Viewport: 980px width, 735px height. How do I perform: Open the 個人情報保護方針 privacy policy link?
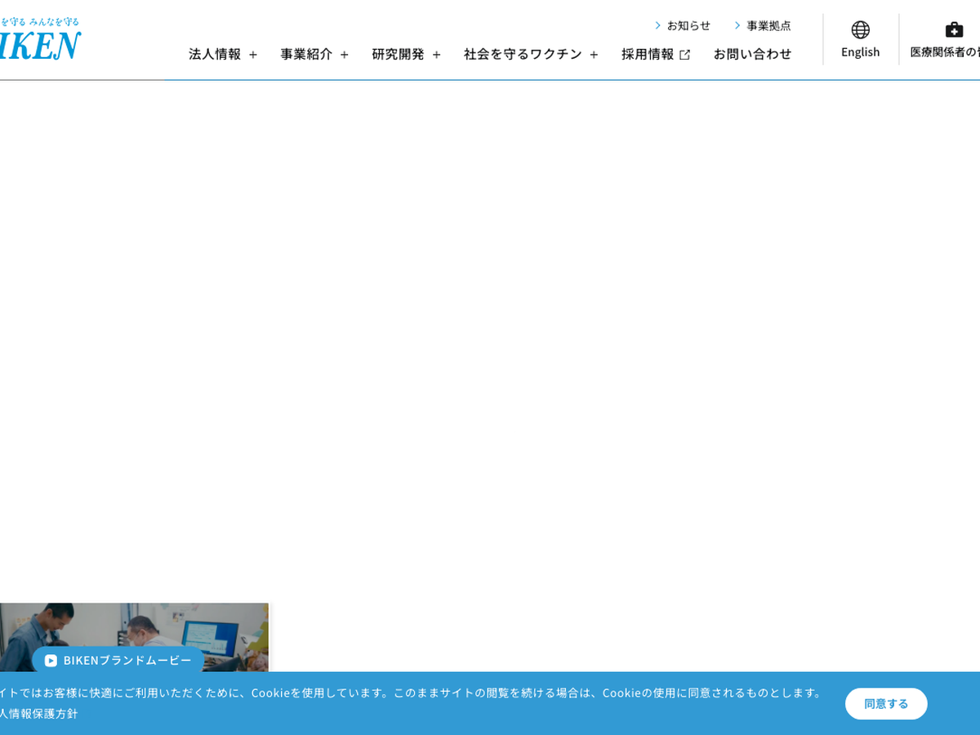(39, 713)
